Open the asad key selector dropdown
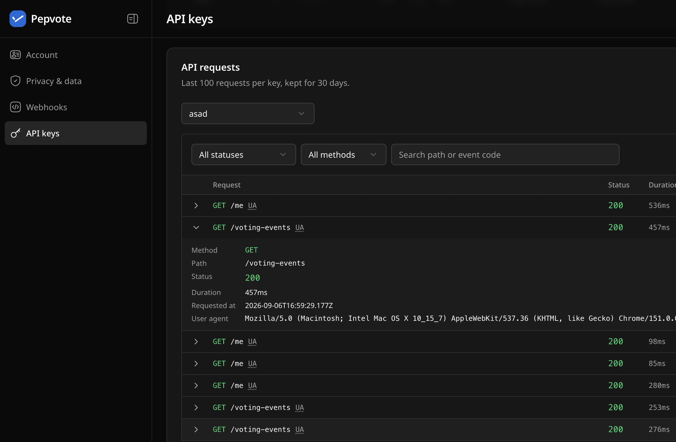This screenshot has height=442, width=676. 248,113
